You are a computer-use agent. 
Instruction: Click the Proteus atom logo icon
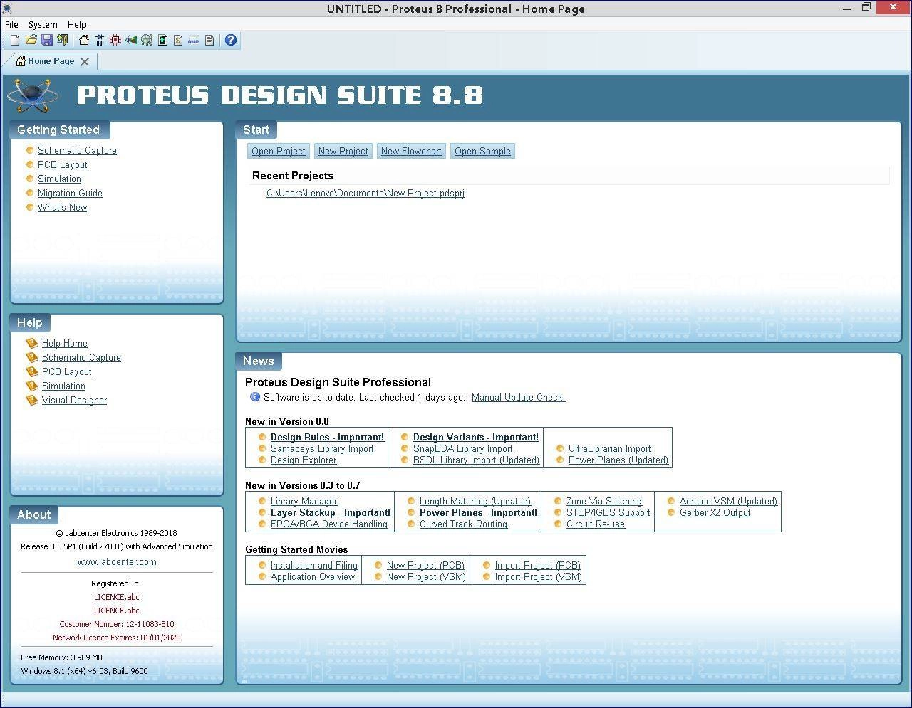pyautogui.click(x=33, y=95)
